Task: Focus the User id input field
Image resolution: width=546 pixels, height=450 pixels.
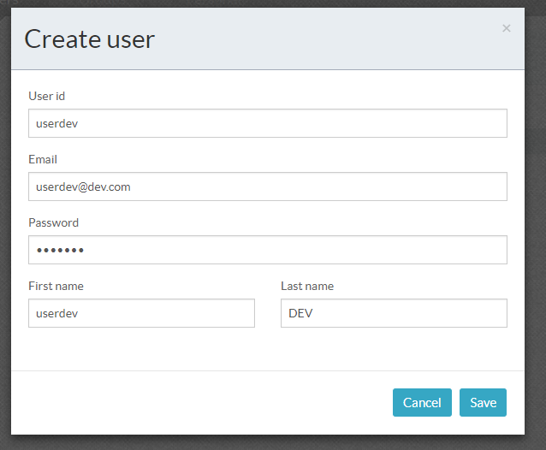Action: (267, 123)
